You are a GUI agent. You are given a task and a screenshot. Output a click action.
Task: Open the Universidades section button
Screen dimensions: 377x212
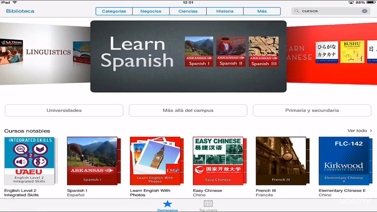(64, 110)
